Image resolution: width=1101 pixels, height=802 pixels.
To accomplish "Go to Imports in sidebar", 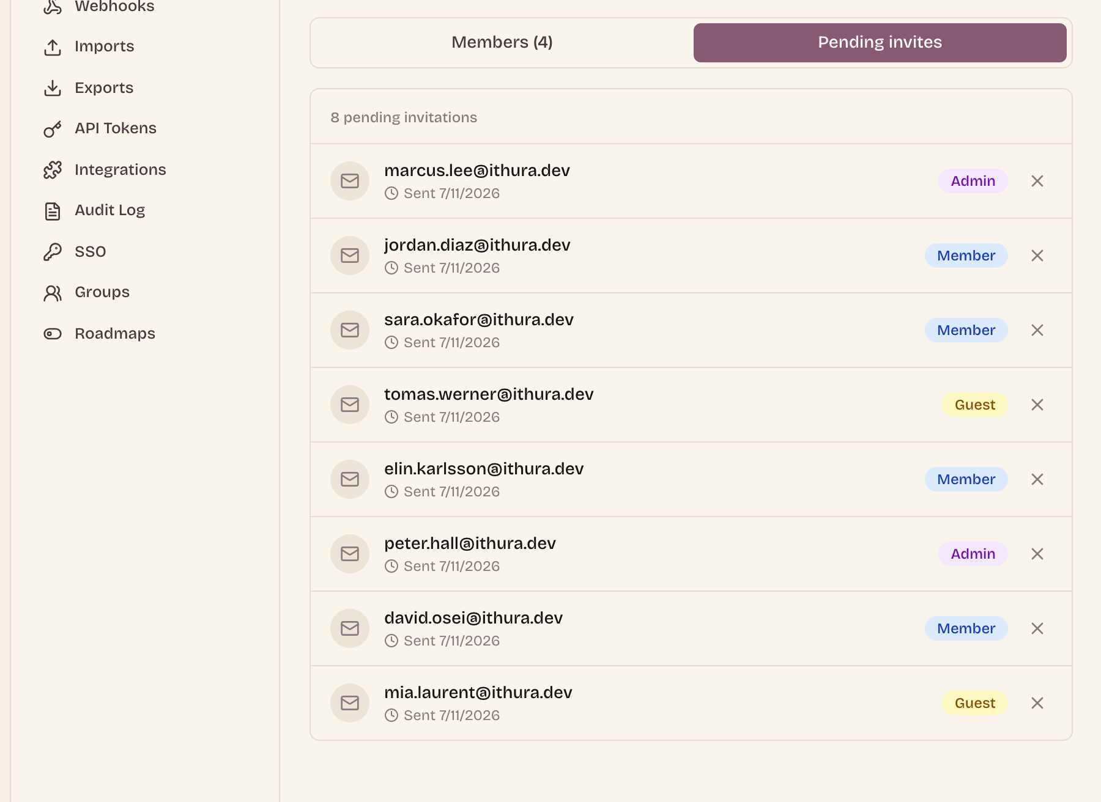I will [105, 46].
